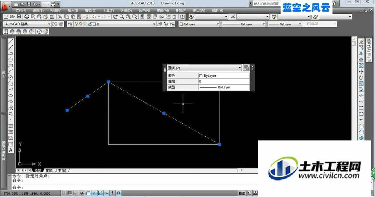This screenshot has width=375, height=197.
Task: Toggle Object Snap Tracking in status bar
Action: click(94, 193)
